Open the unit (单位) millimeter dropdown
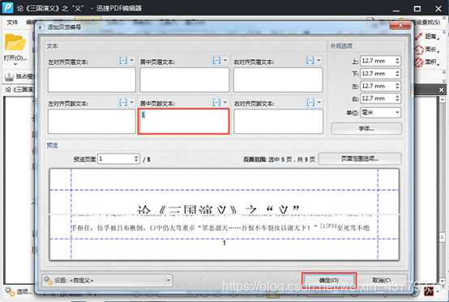This screenshot has width=449, height=302. [x=381, y=112]
